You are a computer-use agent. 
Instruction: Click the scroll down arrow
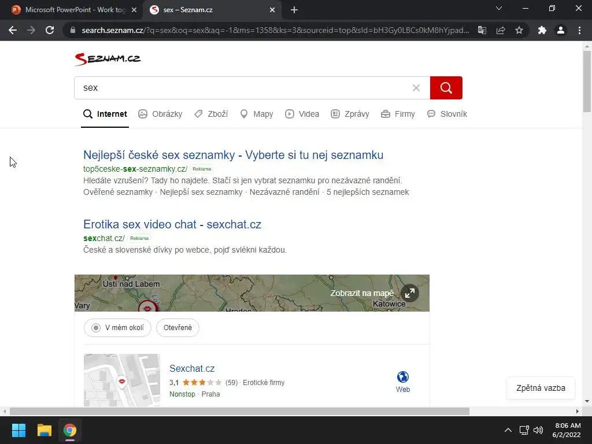point(587,401)
